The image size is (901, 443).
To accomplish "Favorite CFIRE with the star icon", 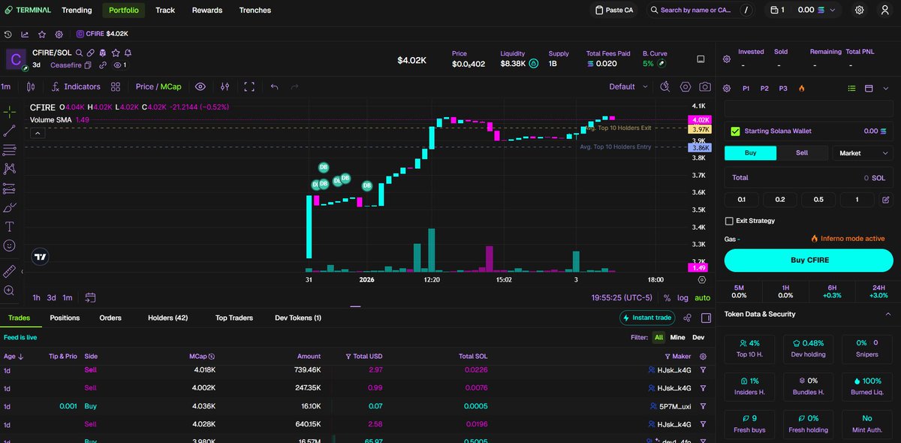I will [116, 53].
